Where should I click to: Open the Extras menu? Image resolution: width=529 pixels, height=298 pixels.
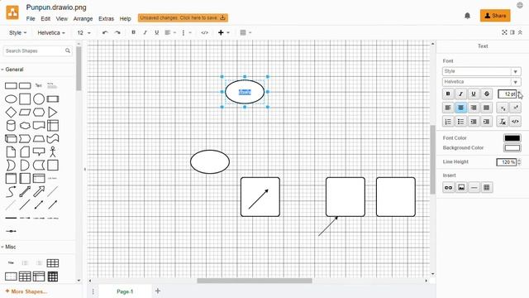(x=106, y=18)
